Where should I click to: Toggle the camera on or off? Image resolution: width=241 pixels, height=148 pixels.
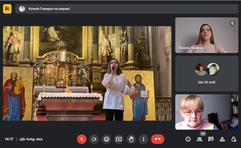94,139
